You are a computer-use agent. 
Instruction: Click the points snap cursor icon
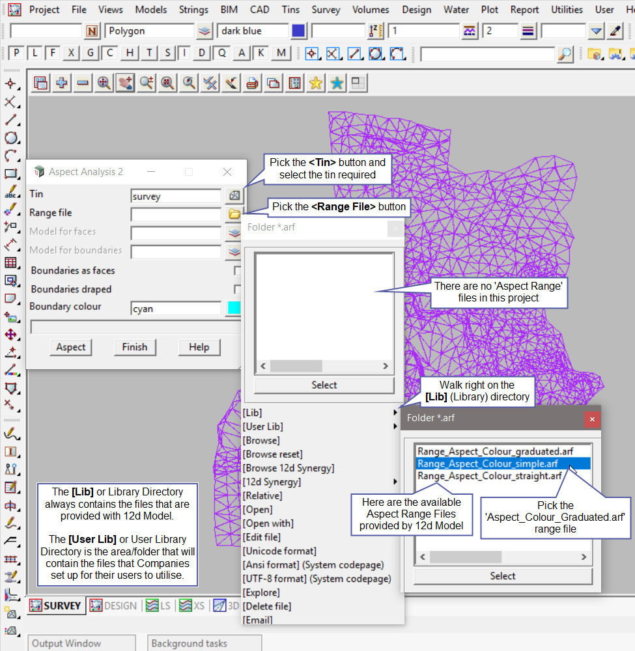click(x=312, y=54)
